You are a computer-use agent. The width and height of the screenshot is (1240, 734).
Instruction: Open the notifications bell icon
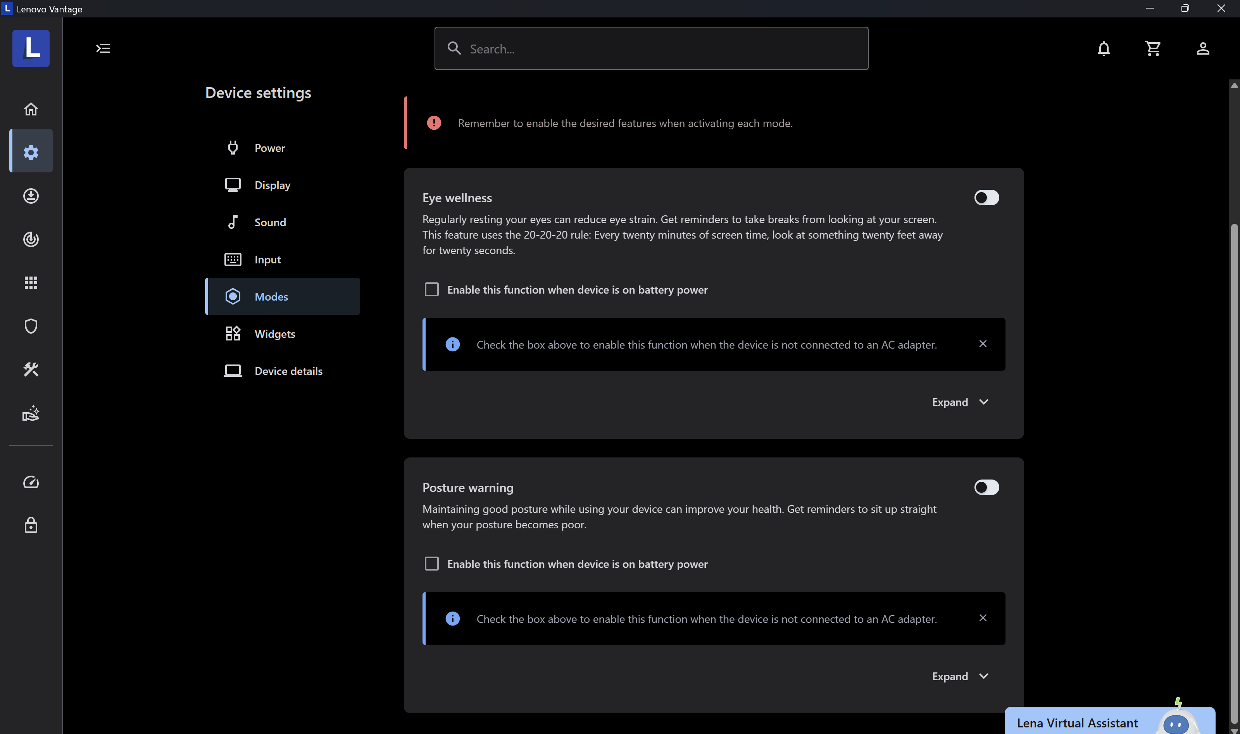point(1104,48)
